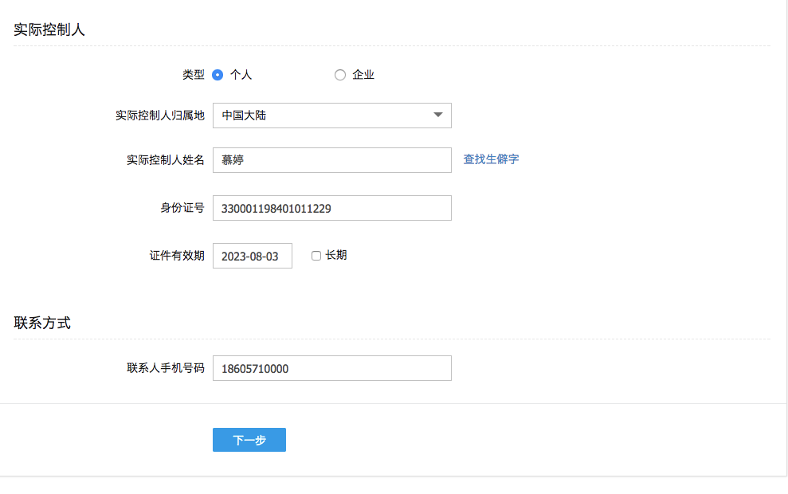Click the 身份证号 label
The image size is (788, 494).
coord(182,207)
